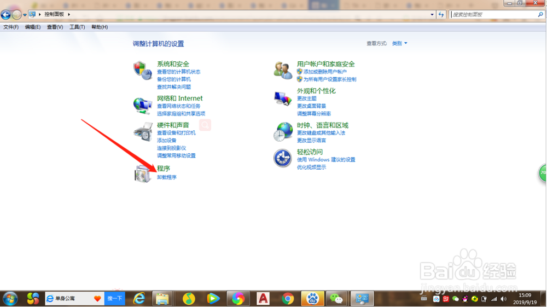Open Clock, Language and Region icon
The width and height of the screenshot is (547, 307).
coord(283,132)
